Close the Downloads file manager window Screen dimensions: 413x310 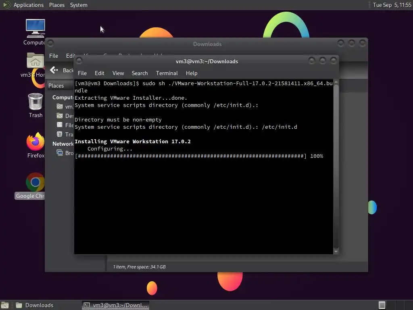coord(363,43)
